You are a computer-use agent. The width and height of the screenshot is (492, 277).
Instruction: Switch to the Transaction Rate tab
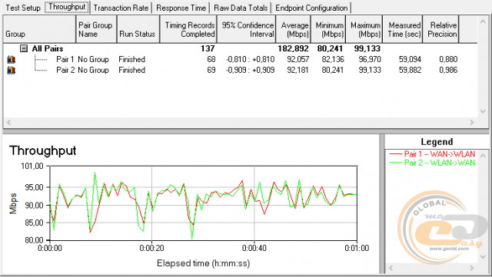[121, 8]
